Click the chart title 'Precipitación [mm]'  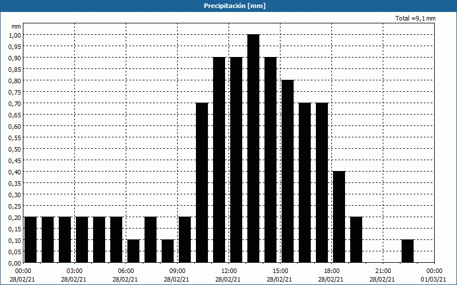click(x=235, y=6)
